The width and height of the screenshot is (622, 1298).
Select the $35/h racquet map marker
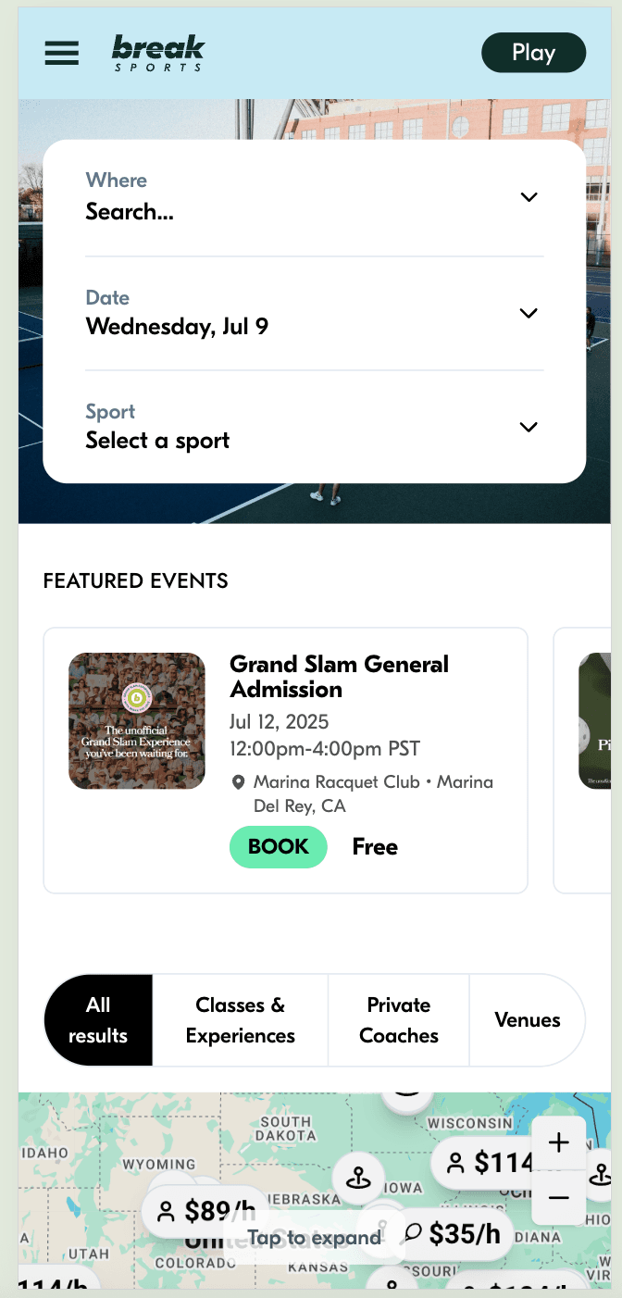click(454, 1233)
